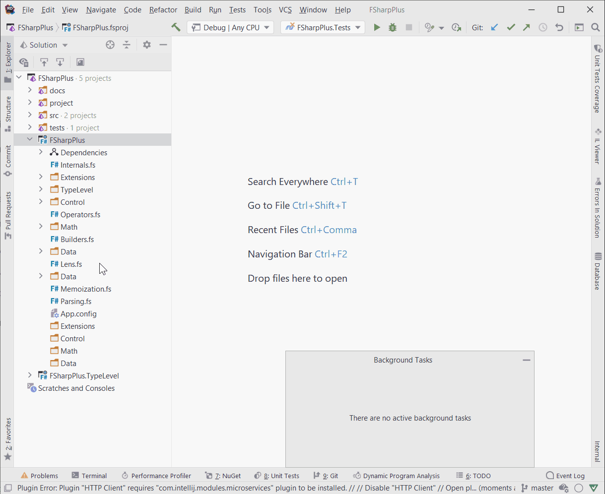Open the Commit side tool window
The width and height of the screenshot is (605, 494).
point(7,161)
